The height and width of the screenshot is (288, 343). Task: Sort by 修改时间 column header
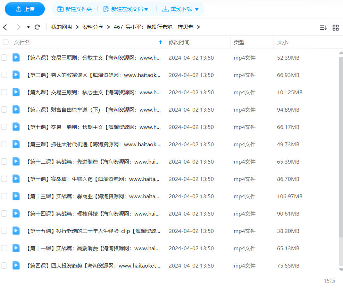179,42
